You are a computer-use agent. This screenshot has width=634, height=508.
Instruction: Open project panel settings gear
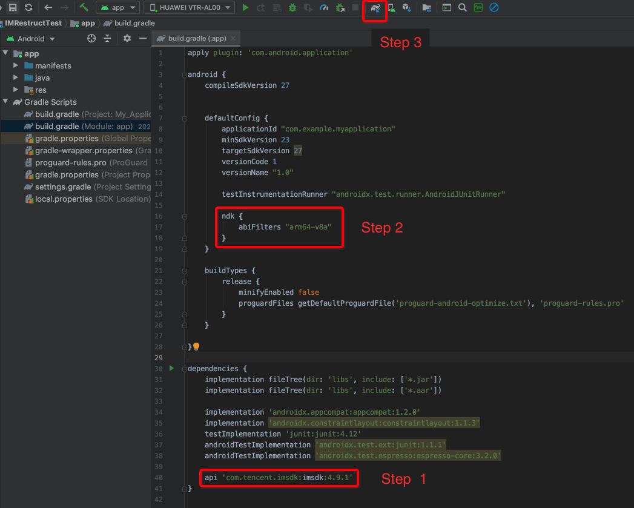click(127, 38)
